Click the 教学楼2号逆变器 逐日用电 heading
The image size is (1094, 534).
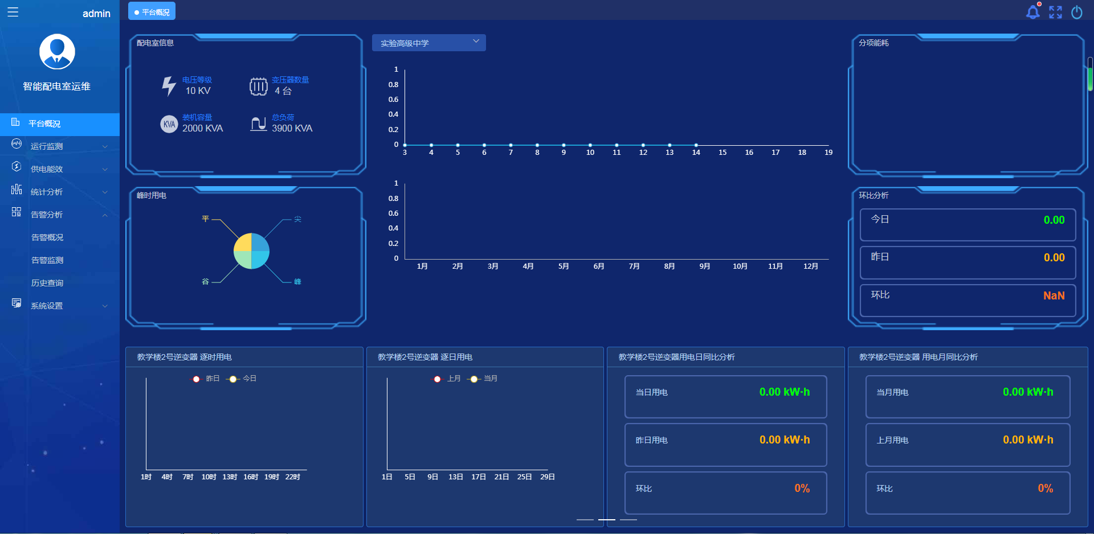(x=425, y=357)
